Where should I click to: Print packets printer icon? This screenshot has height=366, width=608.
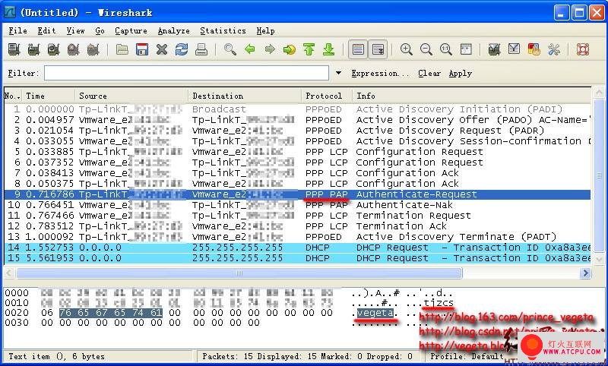(201, 49)
